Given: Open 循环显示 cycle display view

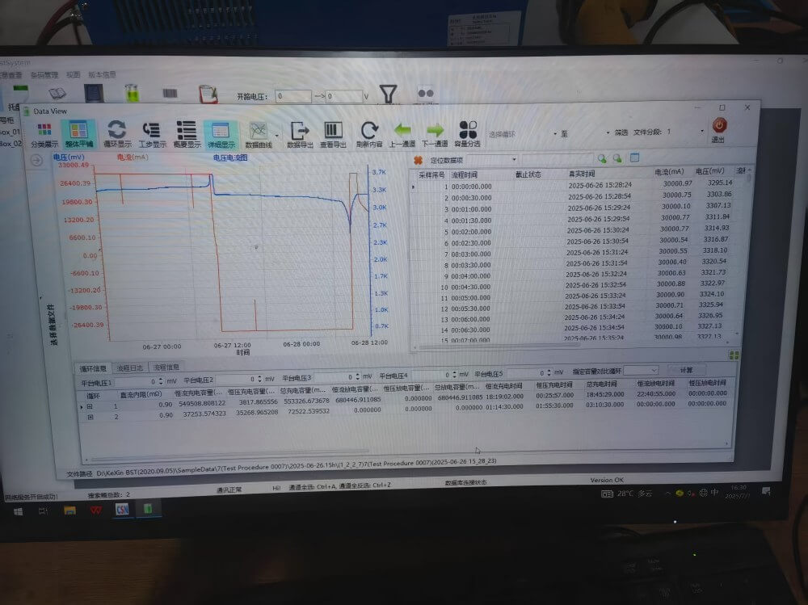Looking at the screenshot, I should [116, 133].
